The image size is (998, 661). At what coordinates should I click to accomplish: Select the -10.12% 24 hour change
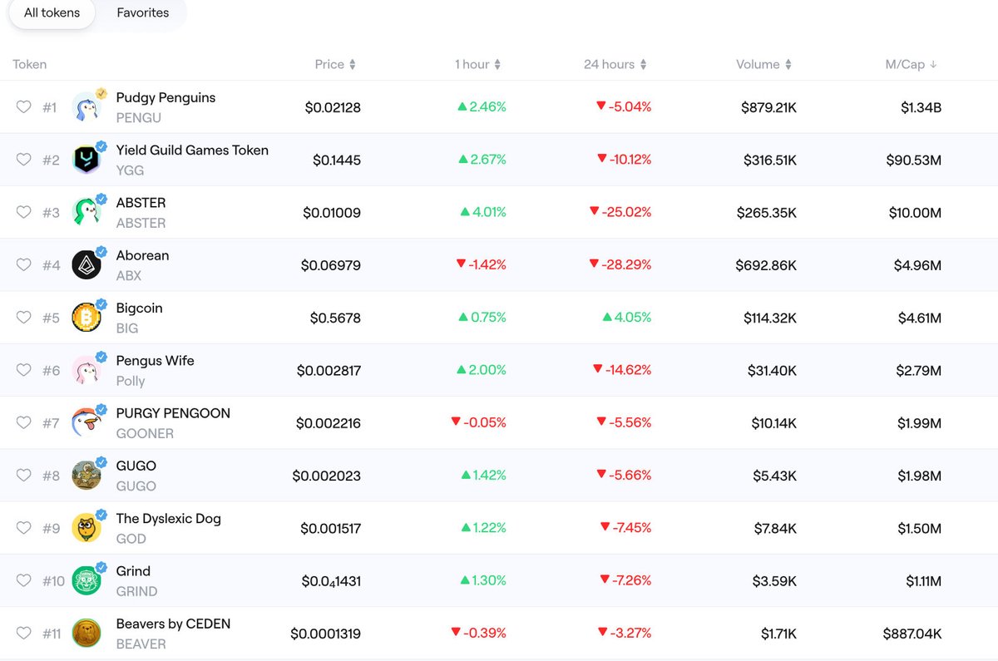[x=624, y=160]
